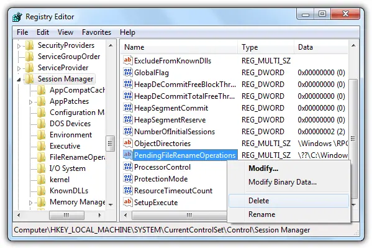Click the ObjectDirectories string icon
This screenshot has height=248, width=372.
pos(128,143)
